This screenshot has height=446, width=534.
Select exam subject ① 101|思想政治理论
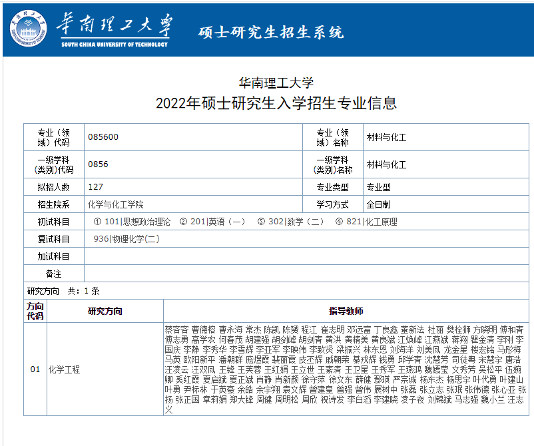coord(132,222)
